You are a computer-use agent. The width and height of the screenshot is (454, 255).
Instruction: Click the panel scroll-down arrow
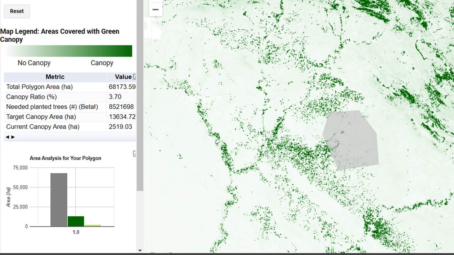pyautogui.click(x=140, y=250)
